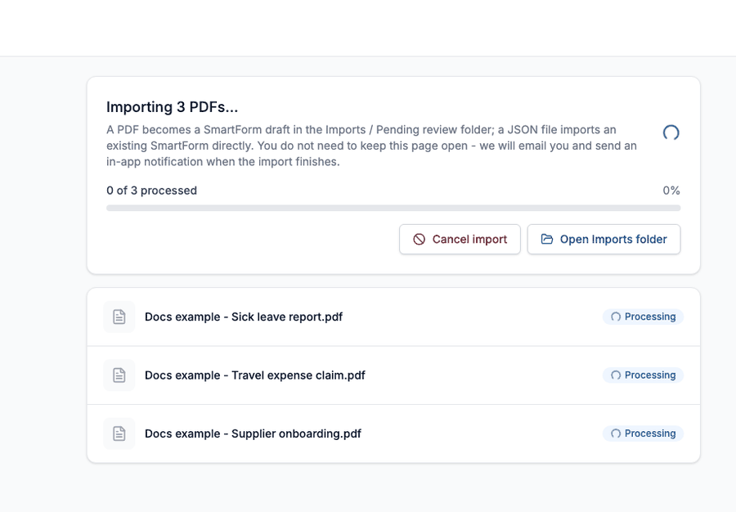This screenshot has width=736, height=512.
Task: Select "Docs example - Sick leave report.pdf" filename
Action: [244, 317]
